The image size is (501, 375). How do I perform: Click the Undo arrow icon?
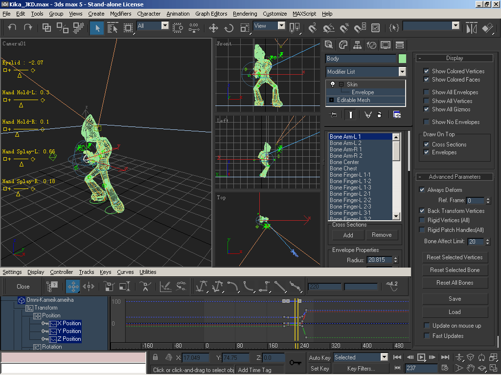[12, 27]
